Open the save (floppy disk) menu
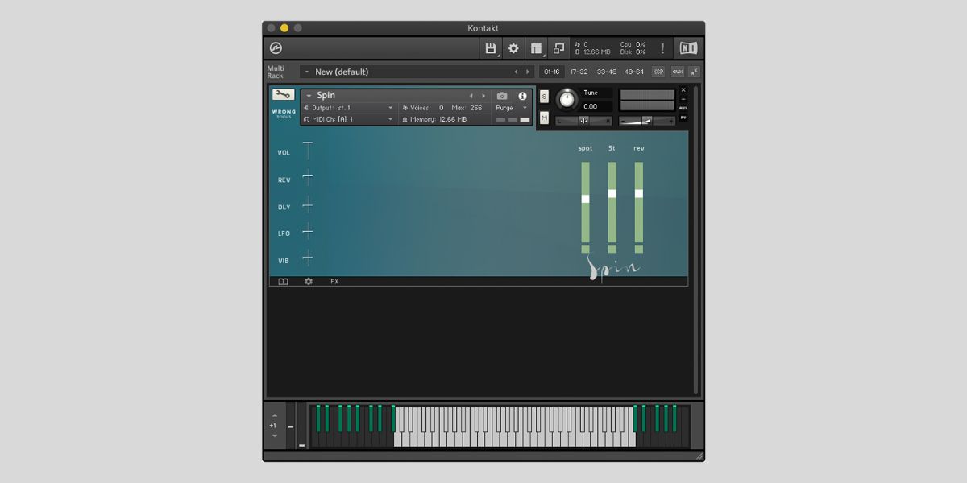This screenshot has height=483, width=967. click(x=491, y=48)
